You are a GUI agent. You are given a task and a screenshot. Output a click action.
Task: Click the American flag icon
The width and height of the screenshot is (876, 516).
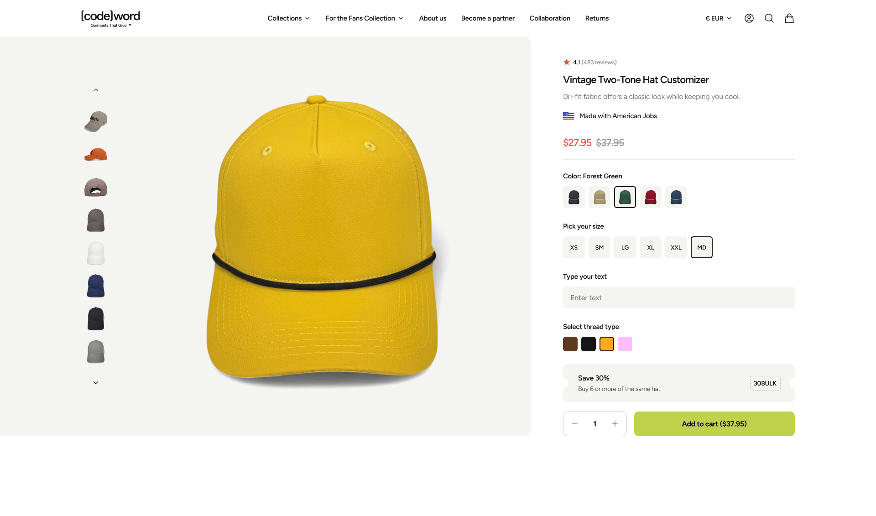pyautogui.click(x=568, y=116)
